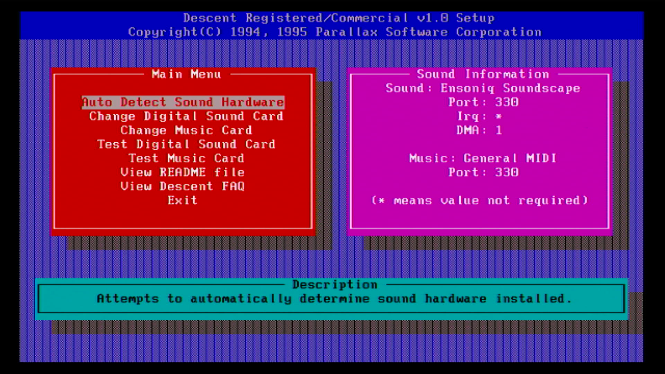The image size is (665, 374).
Task: Click the Irq asterisk value
Action: 498,116
